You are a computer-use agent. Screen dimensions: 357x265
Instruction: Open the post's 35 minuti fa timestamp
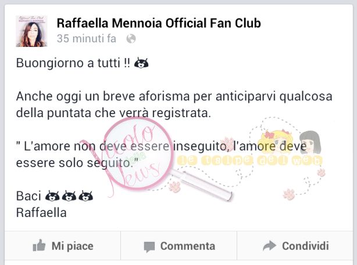coord(87,39)
